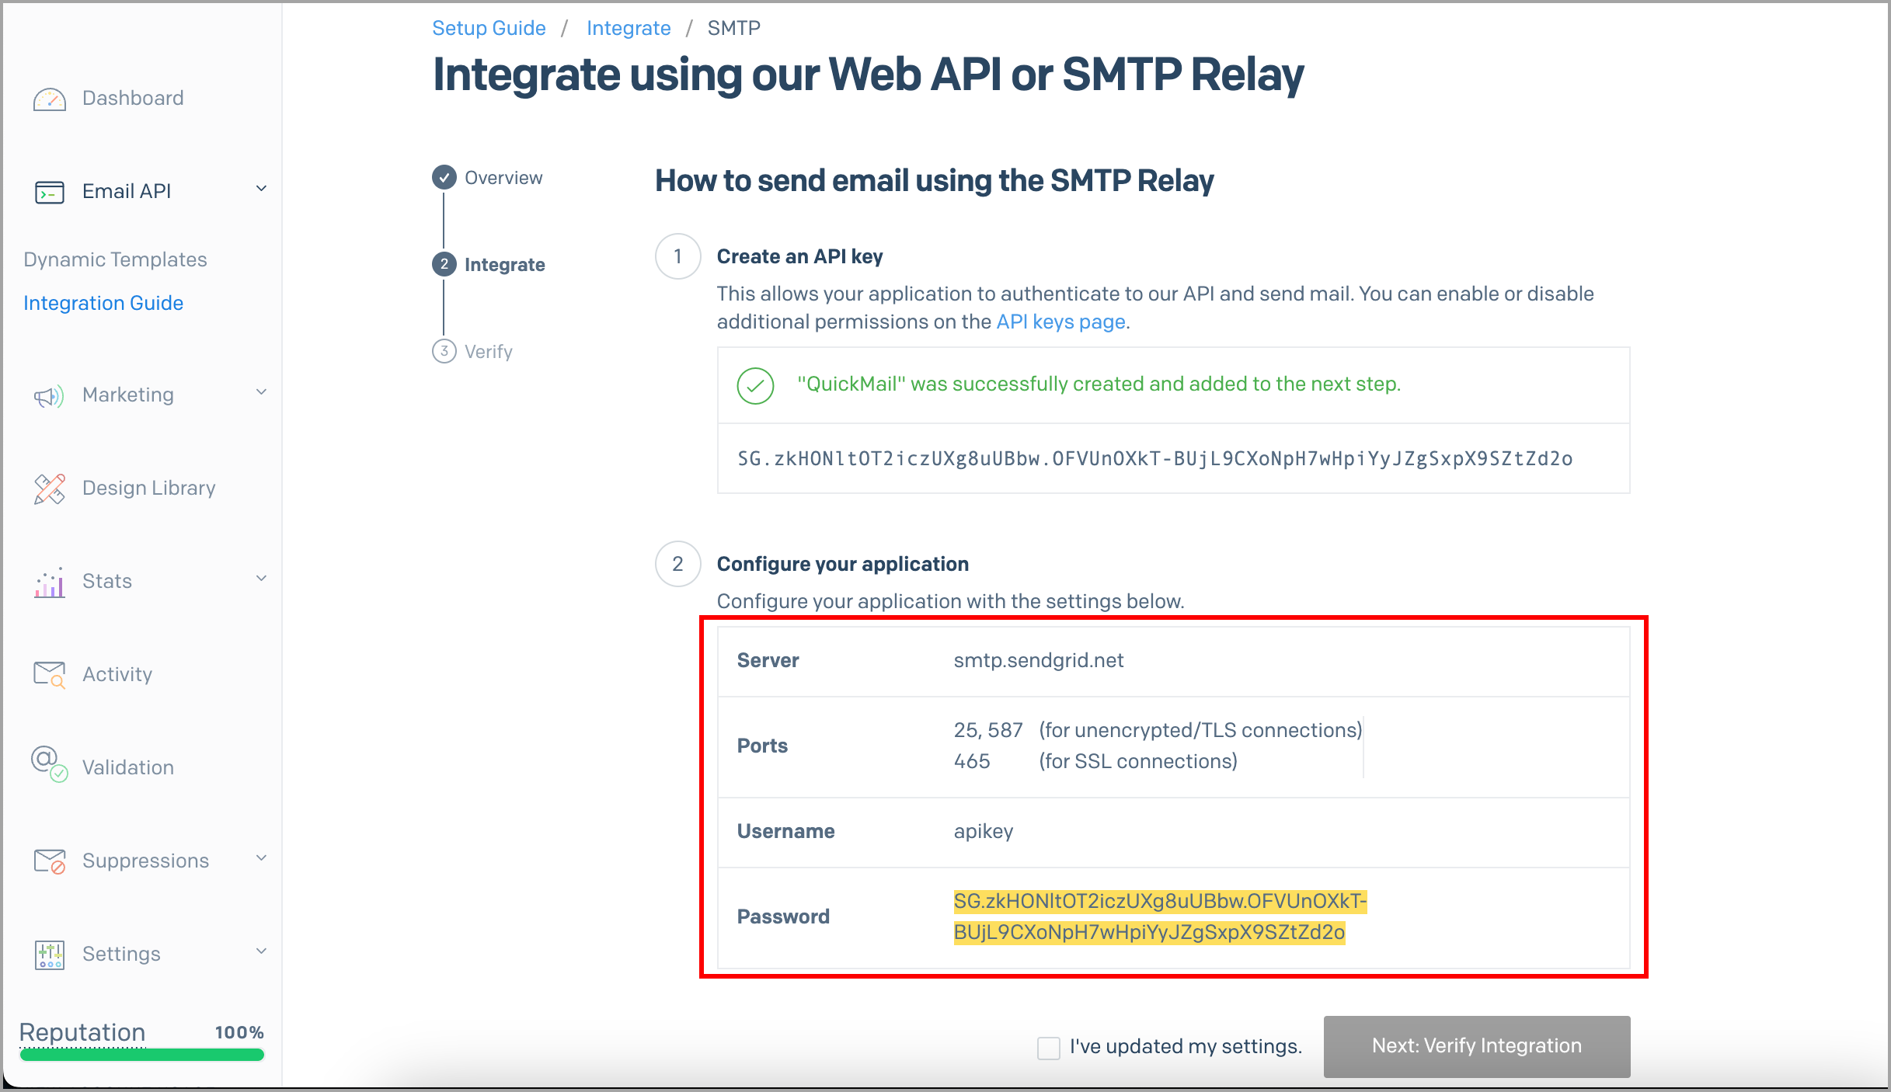The width and height of the screenshot is (1891, 1092).
Task: Open the Activity section
Action: [x=117, y=674]
